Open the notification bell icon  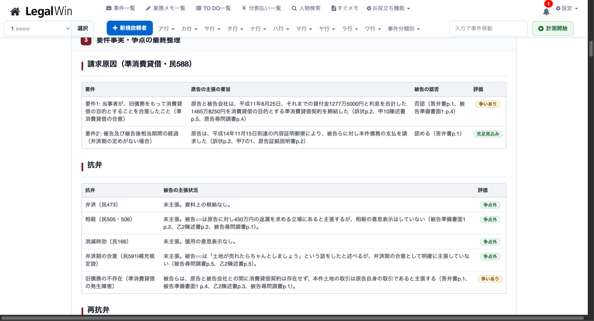coord(546,12)
